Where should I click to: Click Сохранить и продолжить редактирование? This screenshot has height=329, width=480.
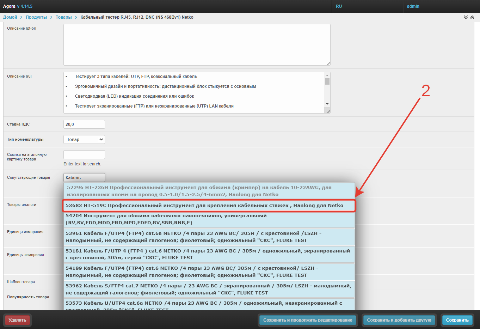[x=308, y=320]
